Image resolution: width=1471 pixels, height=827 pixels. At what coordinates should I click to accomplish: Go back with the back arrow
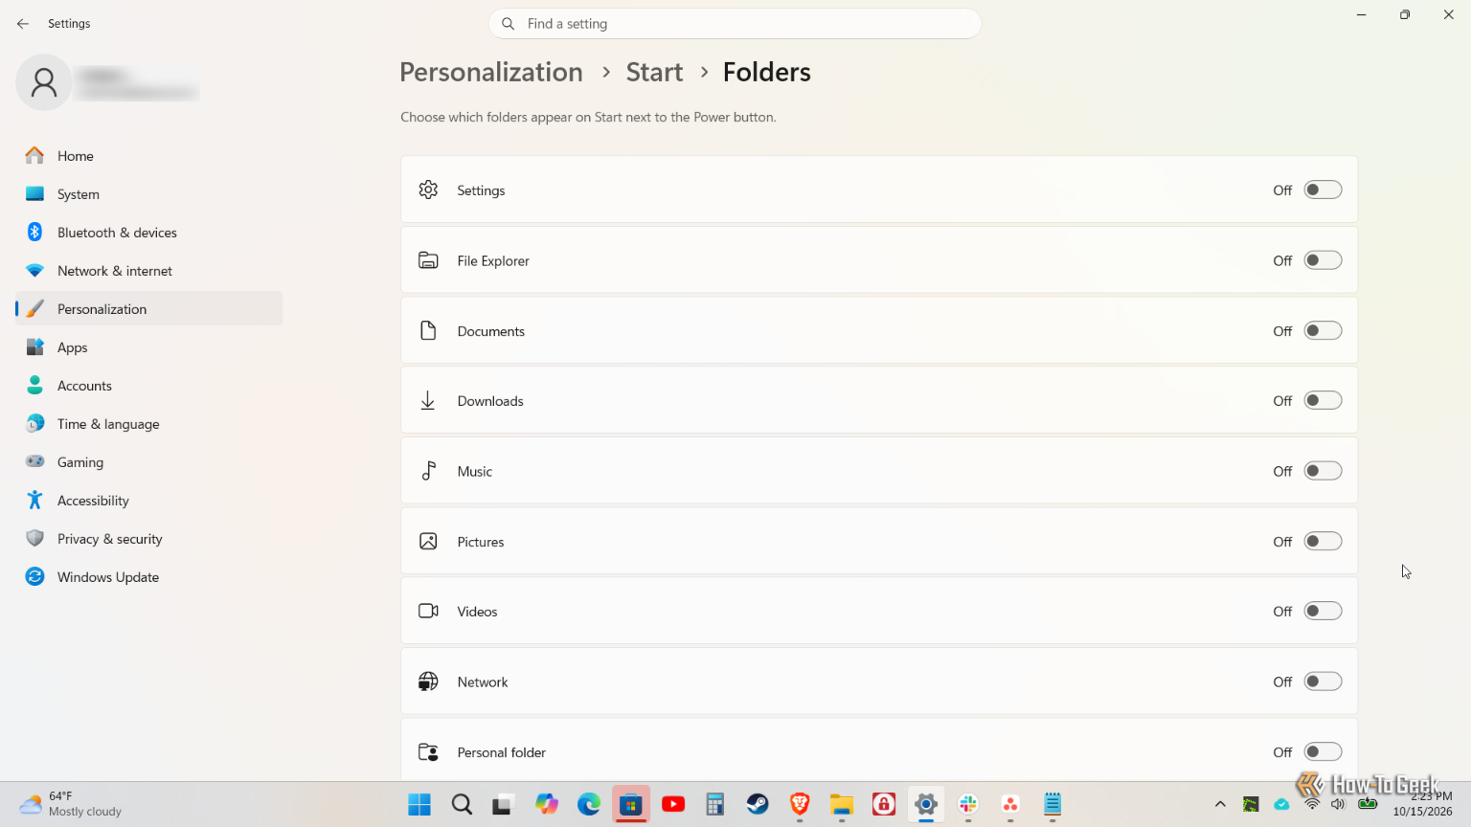[23, 24]
